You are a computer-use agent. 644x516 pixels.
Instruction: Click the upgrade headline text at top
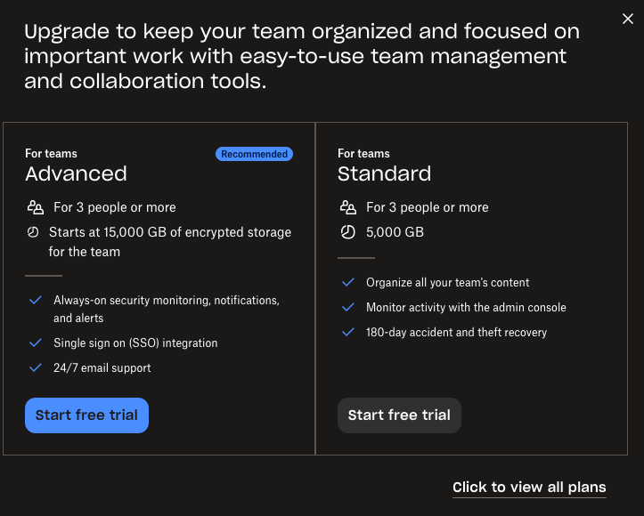[301, 57]
